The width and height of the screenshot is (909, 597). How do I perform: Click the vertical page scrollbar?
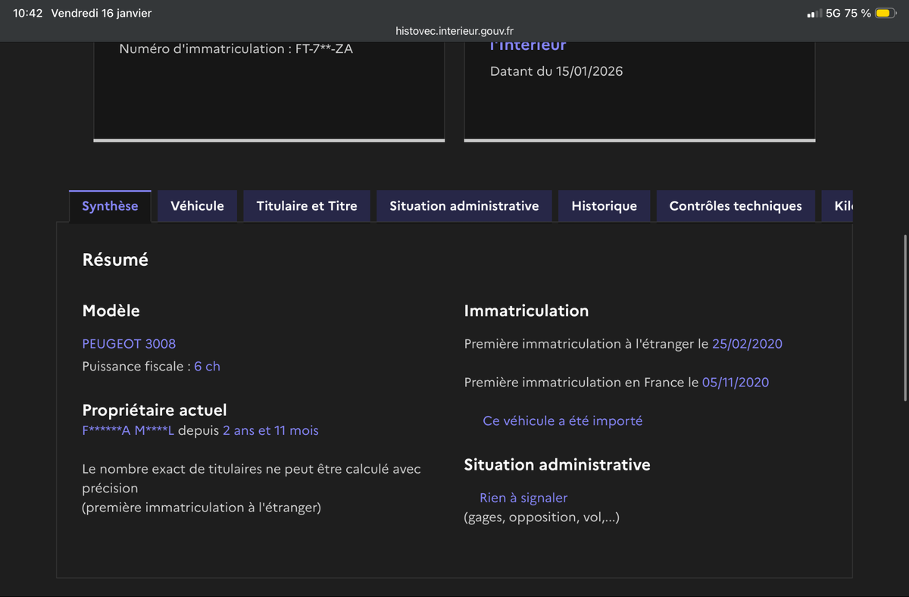[x=905, y=318]
